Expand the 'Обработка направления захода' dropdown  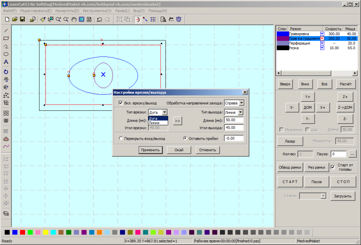click(241, 103)
